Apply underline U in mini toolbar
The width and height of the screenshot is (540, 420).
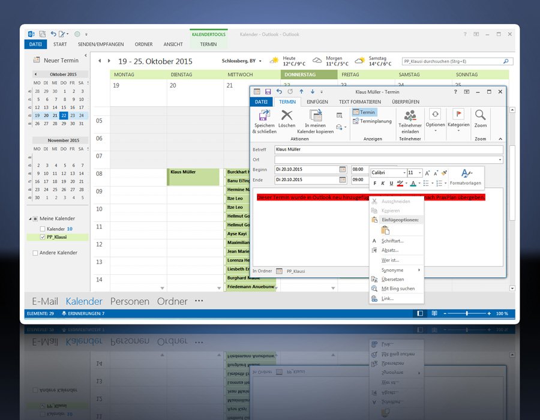click(x=391, y=183)
